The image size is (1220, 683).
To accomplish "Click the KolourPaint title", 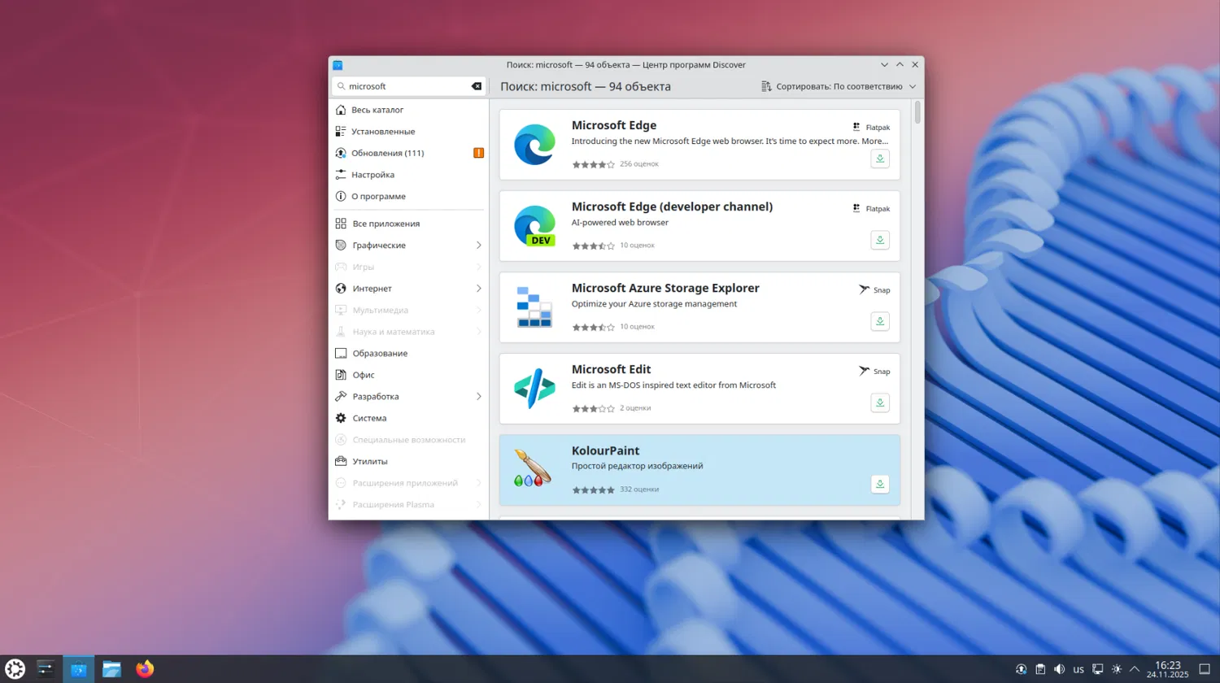I will tap(605, 450).
